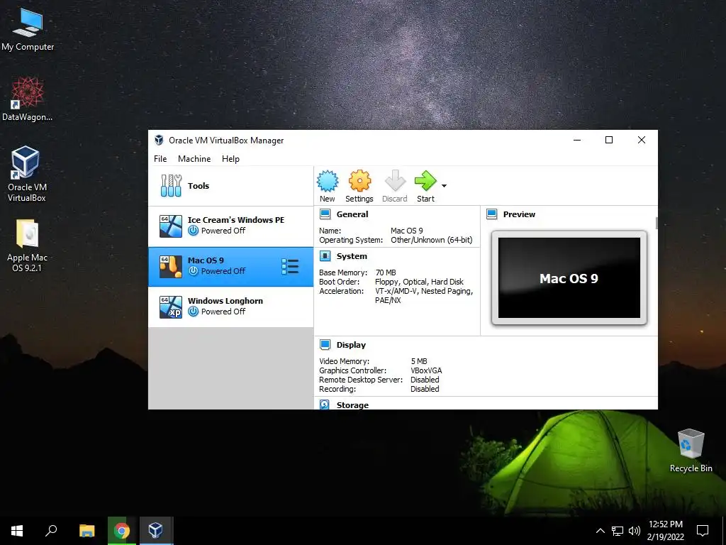Screen dimensions: 726x545
Task: Select DataWagon desktop shortcut
Action: click(x=28, y=99)
